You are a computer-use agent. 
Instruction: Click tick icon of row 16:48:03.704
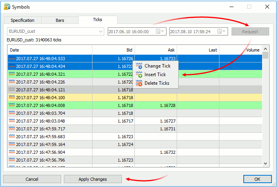click(12, 113)
